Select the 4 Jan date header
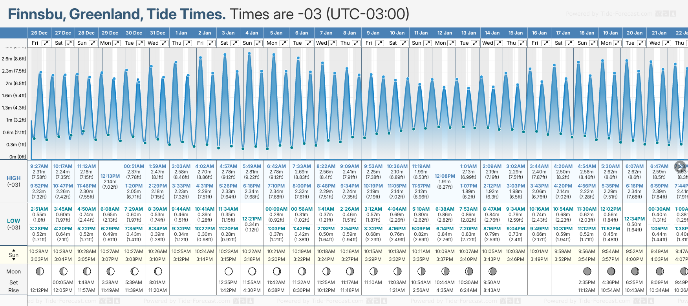This screenshot has height=306, width=688. [x=252, y=33]
